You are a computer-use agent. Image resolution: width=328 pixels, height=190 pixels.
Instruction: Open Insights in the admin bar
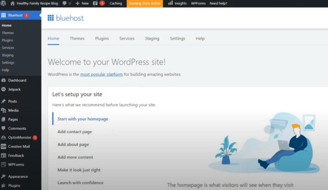(181, 3)
